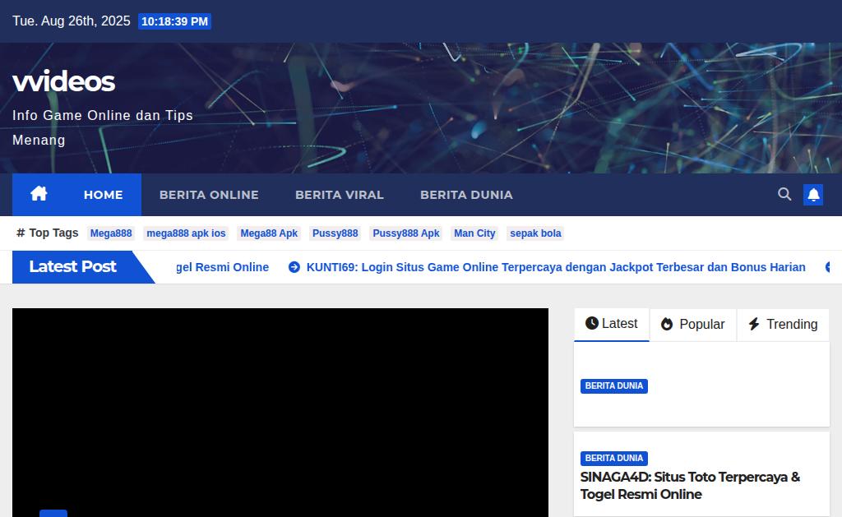Open the Mega888 tag
842x517 pixels.
[111, 233]
